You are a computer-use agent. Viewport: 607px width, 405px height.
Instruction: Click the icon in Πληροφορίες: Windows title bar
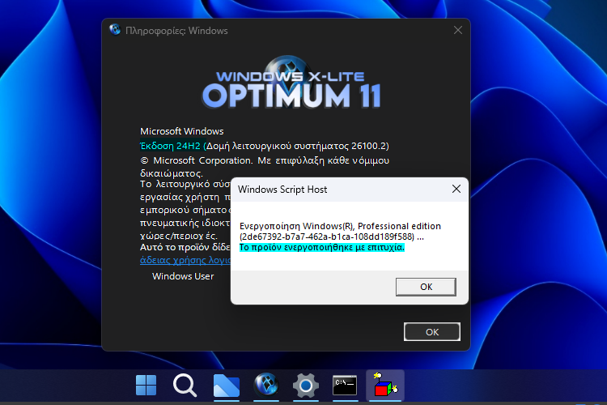click(x=116, y=31)
